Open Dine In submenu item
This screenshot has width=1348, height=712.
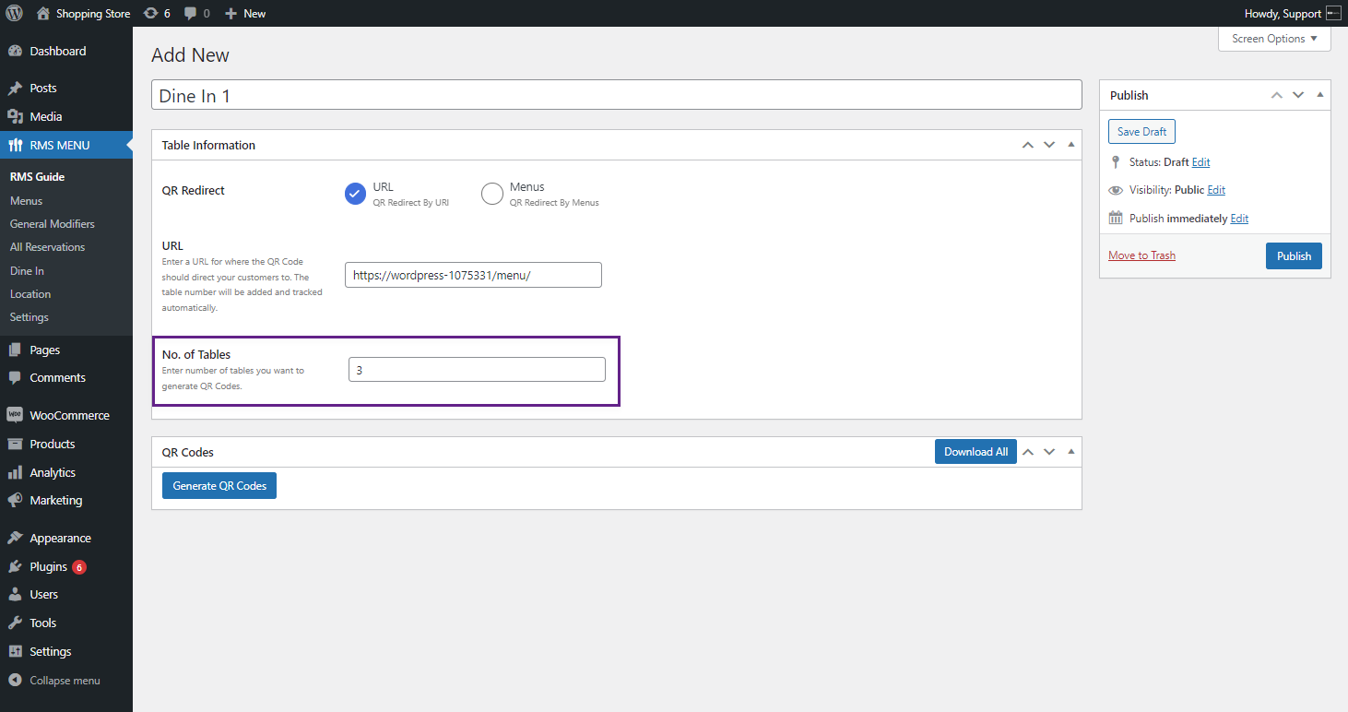click(x=27, y=271)
